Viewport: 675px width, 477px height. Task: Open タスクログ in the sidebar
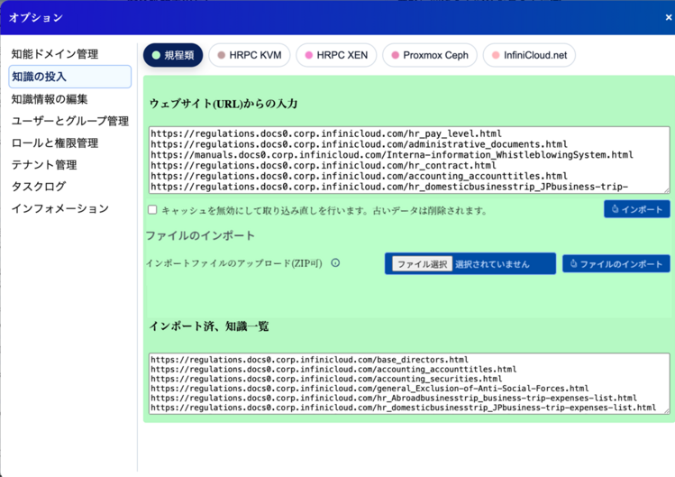click(39, 187)
